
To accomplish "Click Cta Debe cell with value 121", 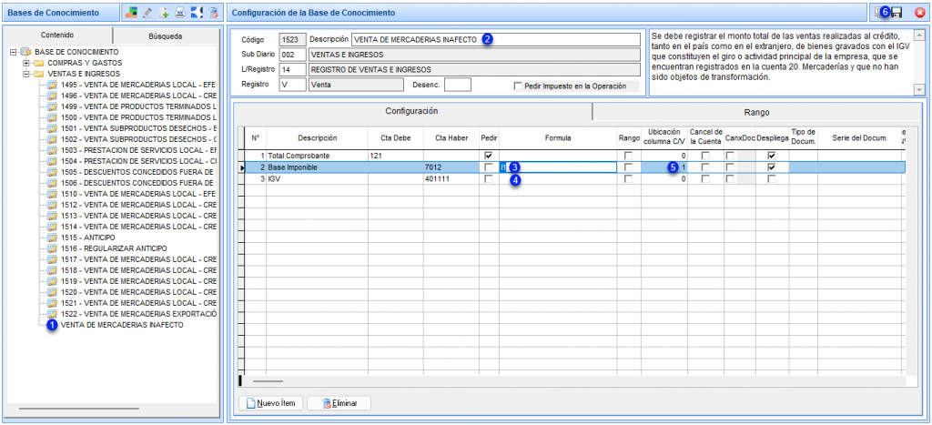I will pyautogui.click(x=396, y=155).
